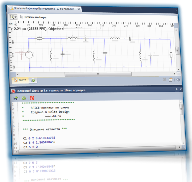192x182 pixels.
Task: Select the load resistor at right edge
Action: 171,55
